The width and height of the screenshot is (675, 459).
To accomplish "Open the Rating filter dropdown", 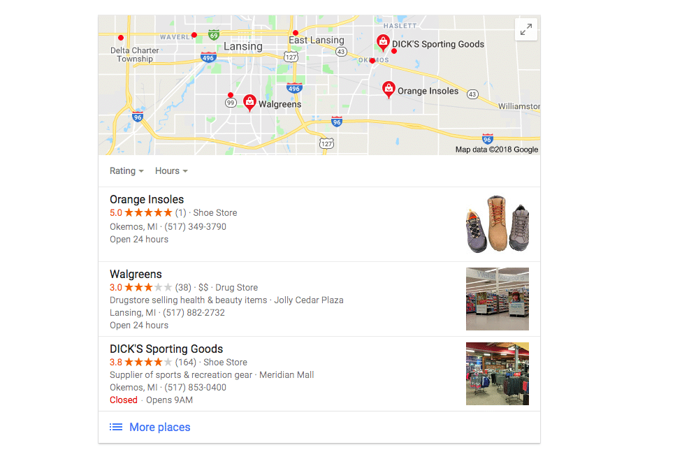I will click(x=126, y=171).
